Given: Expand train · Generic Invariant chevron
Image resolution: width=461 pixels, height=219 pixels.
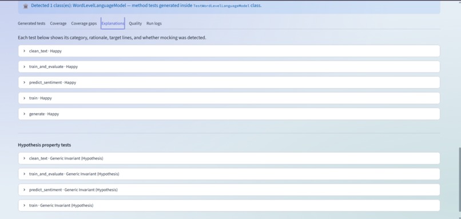Looking at the screenshot, I should (x=25, y=205).
